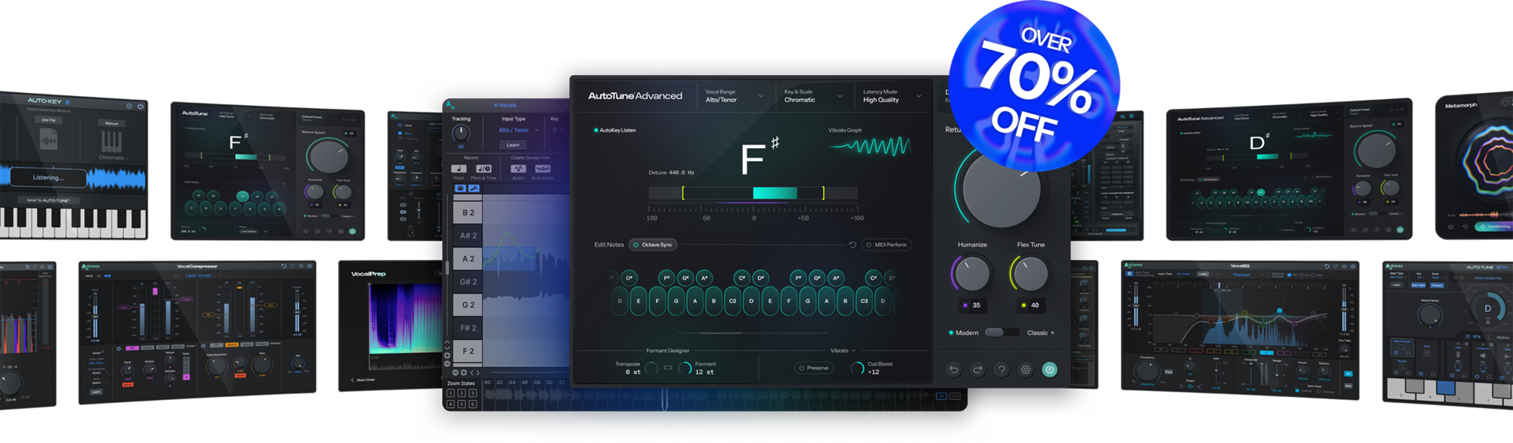Click Zoom State 6 button
The image size is (1513, 443).
(472, 404)
